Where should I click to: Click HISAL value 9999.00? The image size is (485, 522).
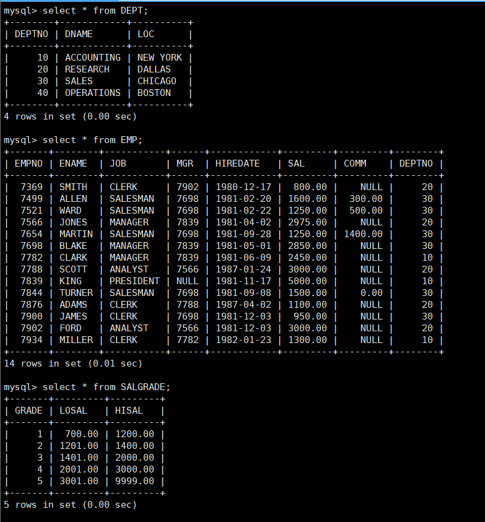coord(134,481)
